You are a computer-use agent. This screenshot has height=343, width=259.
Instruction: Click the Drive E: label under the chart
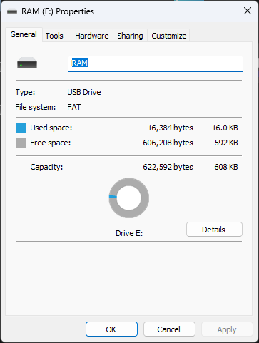[129, 233]
